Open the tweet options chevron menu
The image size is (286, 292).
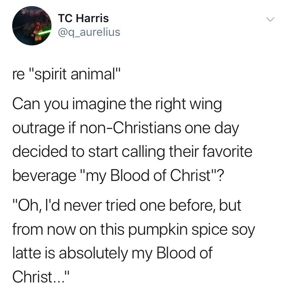pos(270,19)
